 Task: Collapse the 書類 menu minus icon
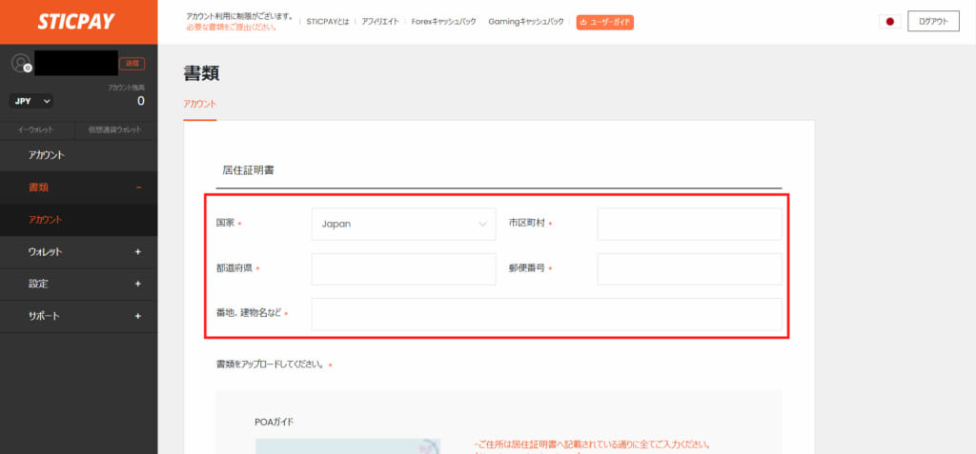138,188
